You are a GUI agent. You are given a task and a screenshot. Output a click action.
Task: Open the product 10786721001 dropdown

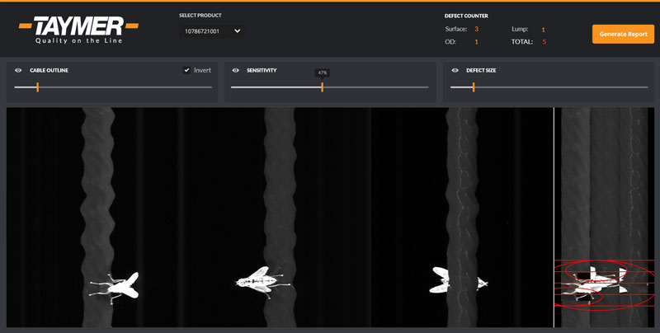click(210, 31)
